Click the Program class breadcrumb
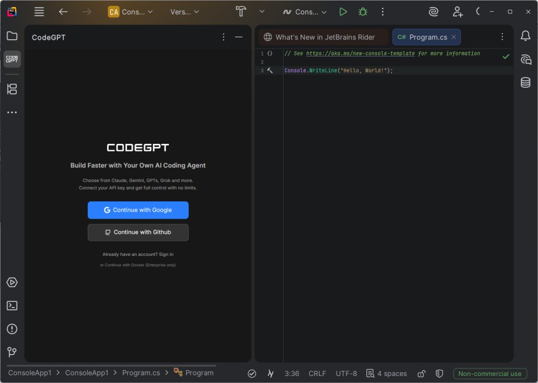Image resolution: width=538 pixels, height=383 pixels. [x=194, y=373]
